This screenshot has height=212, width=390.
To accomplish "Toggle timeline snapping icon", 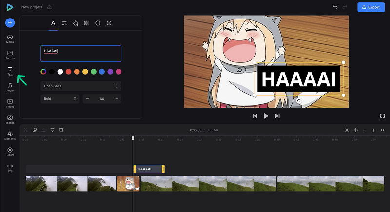I will click(x=347, y=130).
